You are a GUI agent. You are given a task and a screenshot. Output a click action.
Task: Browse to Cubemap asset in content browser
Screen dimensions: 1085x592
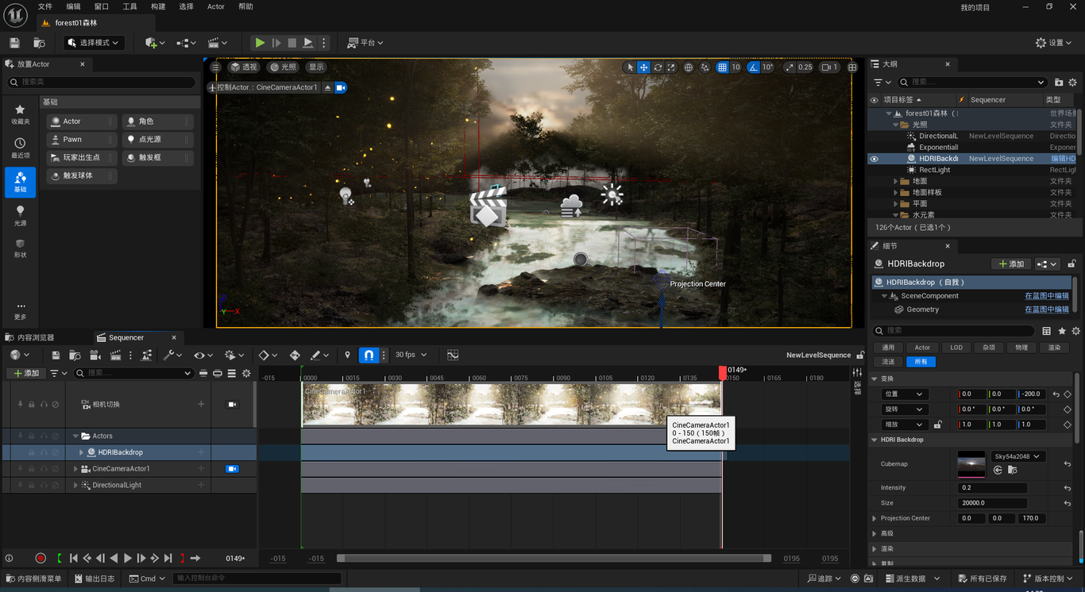point(1013,471)
